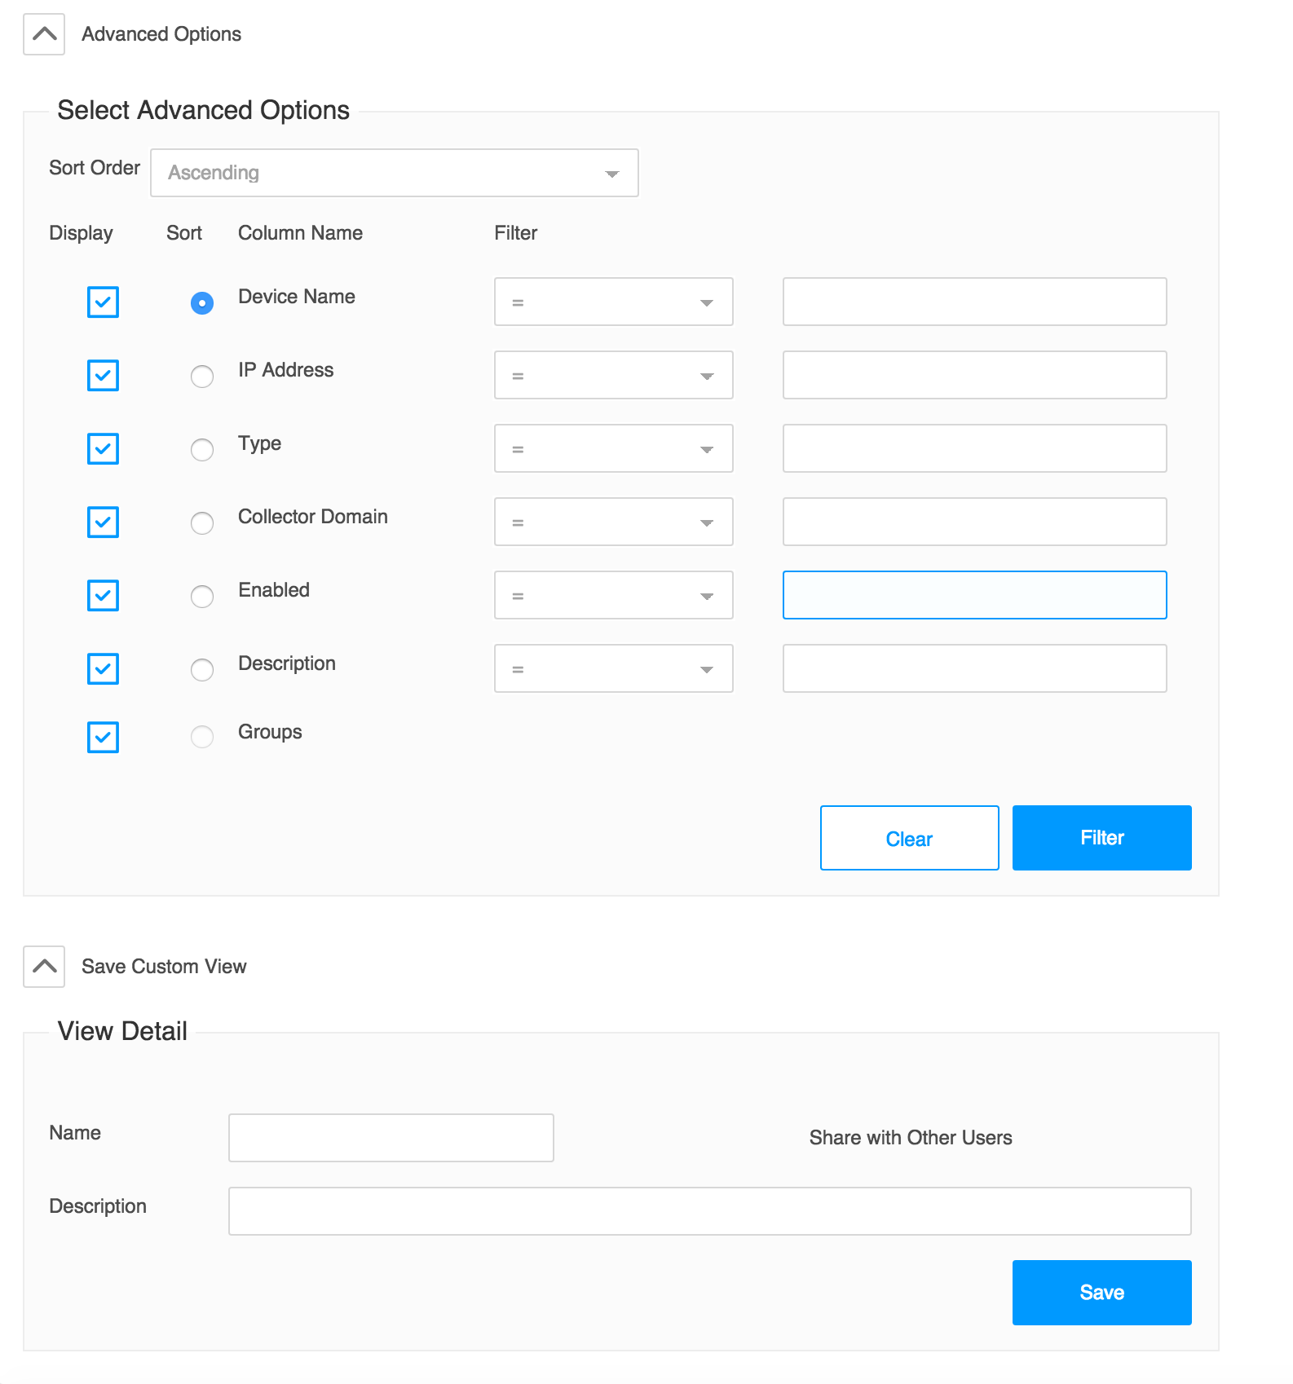The height and width of the screenshot is (1384, 1293).
Task: Uncheck Display checkbox for Device Name
Action: click(104, 302)
